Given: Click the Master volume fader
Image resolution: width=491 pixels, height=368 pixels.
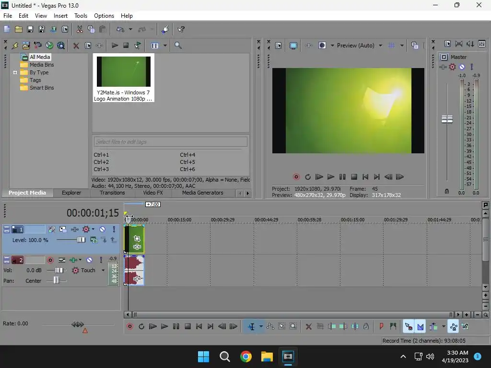Looking at the screenshot, I should coord(447,119).
